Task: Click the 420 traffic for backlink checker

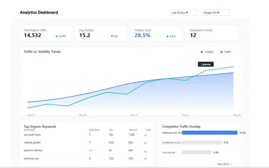Action: coord(131,150)
